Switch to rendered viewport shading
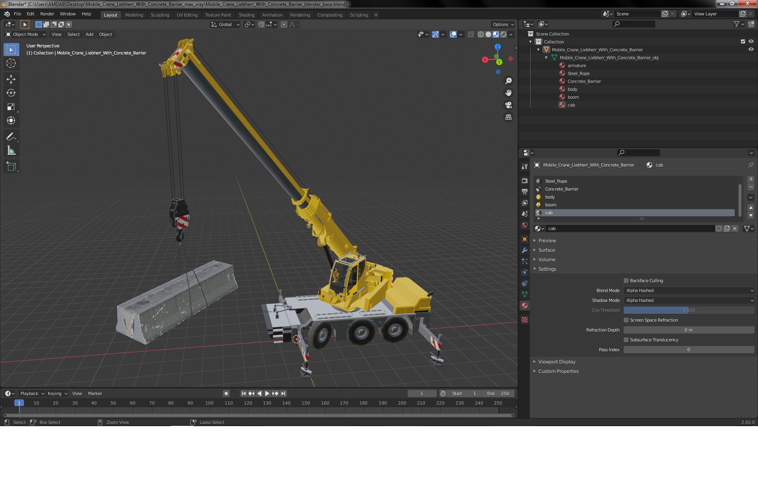 [503, 34]
